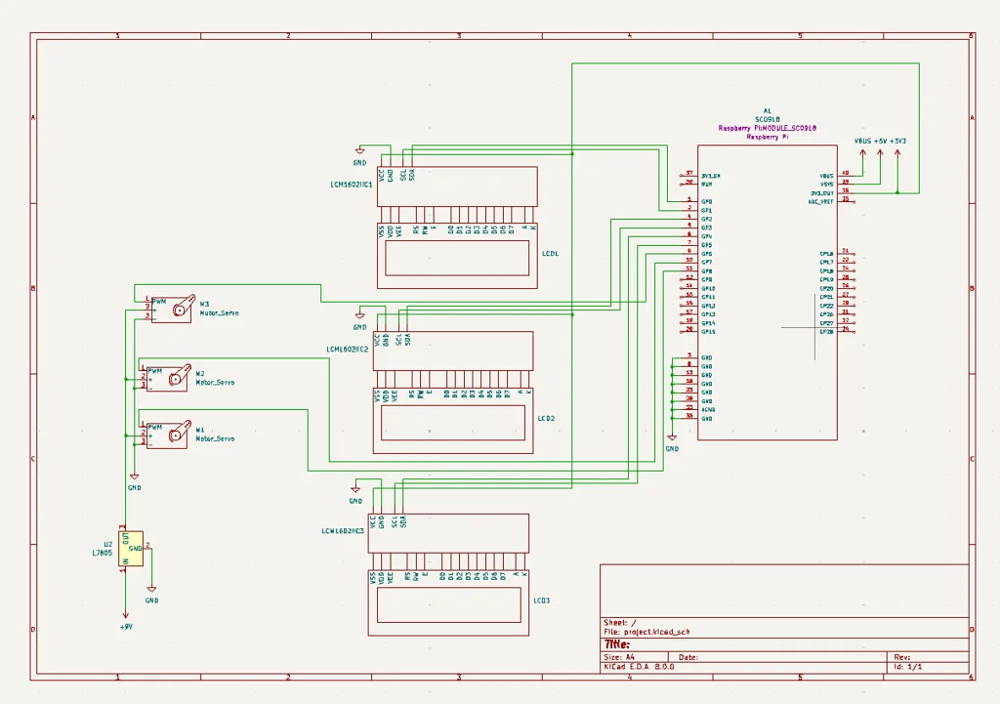The image size is (1000, 704).
Task: Click the LCD1 reference text
Action: pyautogui.click(x=550, y=253)
